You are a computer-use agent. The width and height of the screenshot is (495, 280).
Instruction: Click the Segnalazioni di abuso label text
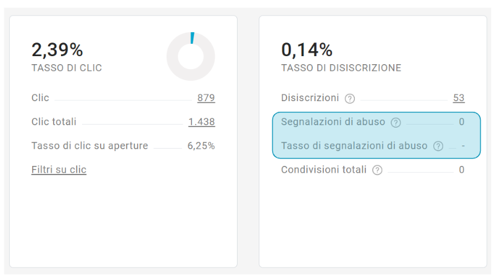[x=333, y=122]
